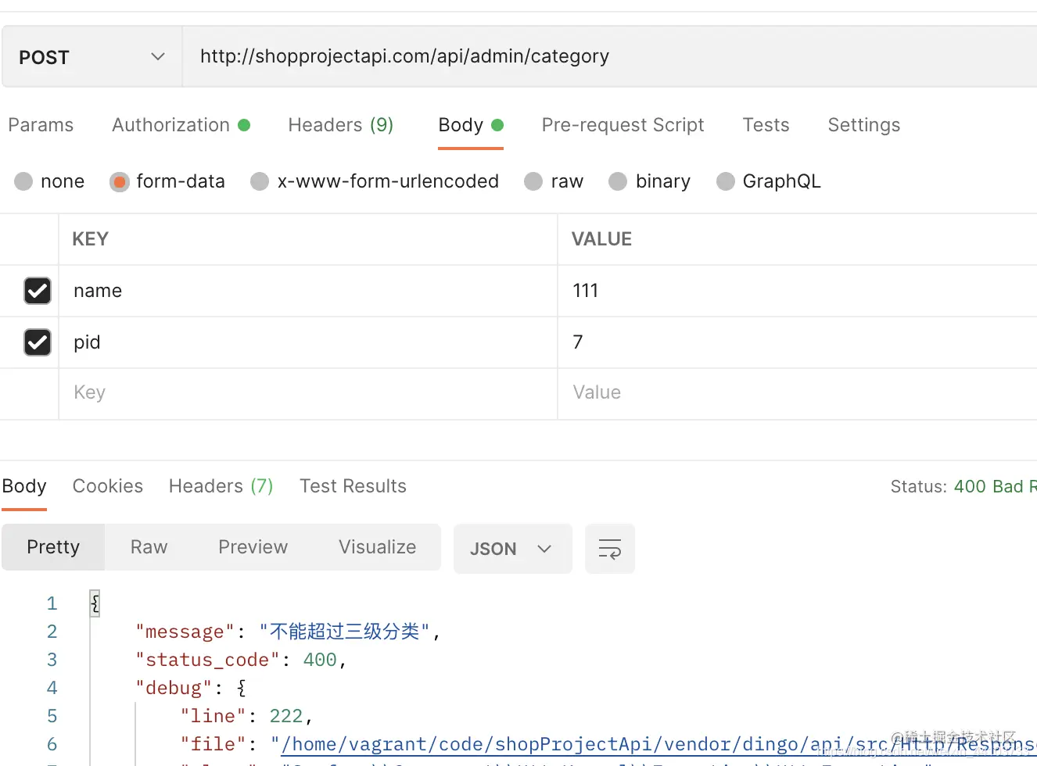Screen dimensions: 1037x766
Task: Switch to the Params tab
Action: [x=41, y=125]
